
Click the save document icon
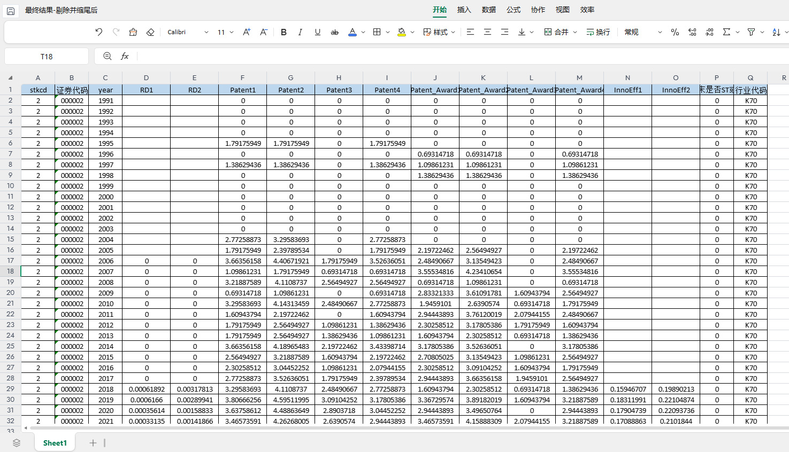pos(11,11)
